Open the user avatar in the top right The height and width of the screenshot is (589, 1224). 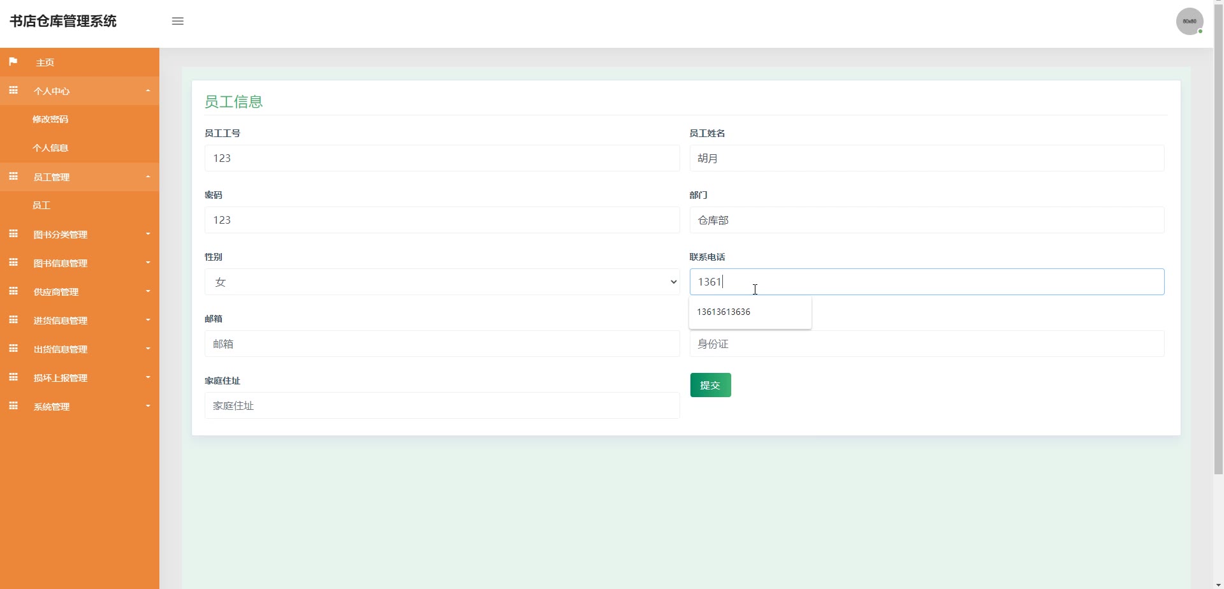(1190, 20)
